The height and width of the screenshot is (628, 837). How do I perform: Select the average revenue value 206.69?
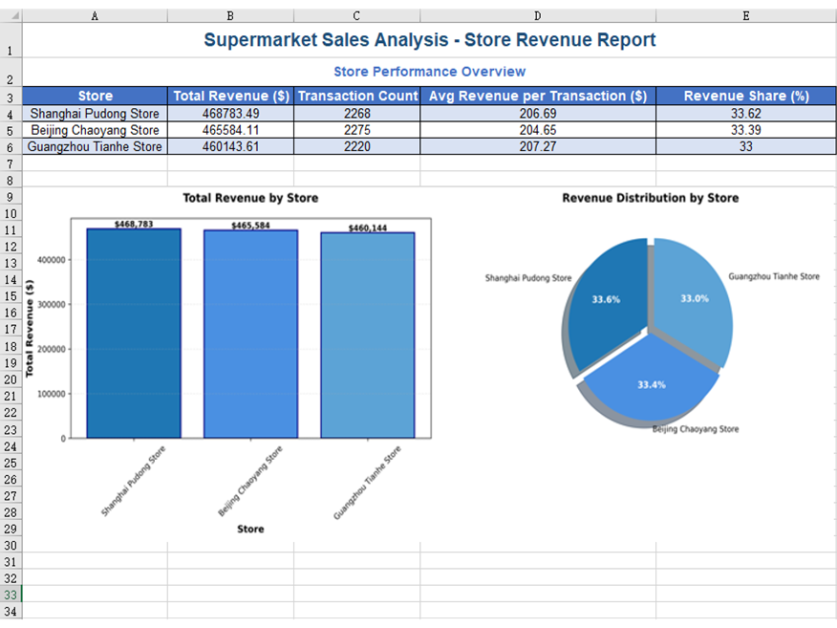click(537, 113)
